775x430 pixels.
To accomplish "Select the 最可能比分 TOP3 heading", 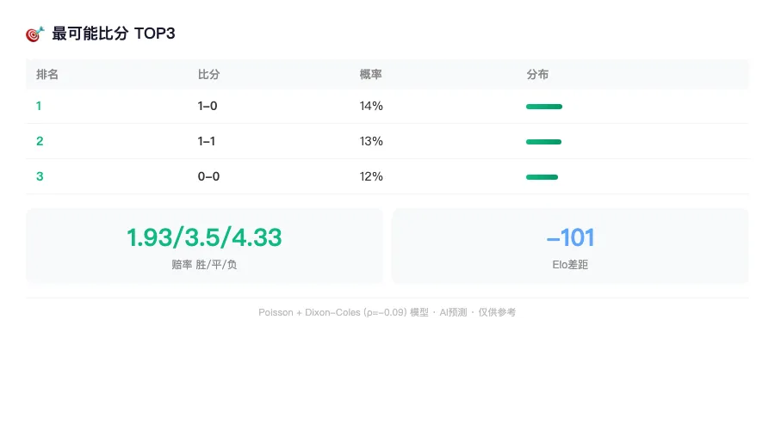I will pos(113,34).
